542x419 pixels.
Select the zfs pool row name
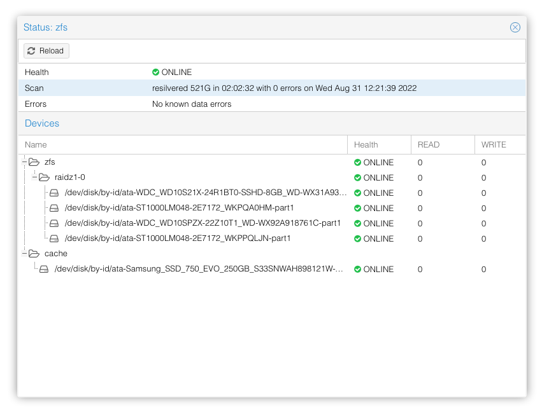pyautogui.click(x=50, y=162)
